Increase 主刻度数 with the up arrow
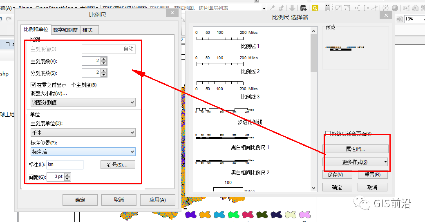425x222 pixels. 103,59
